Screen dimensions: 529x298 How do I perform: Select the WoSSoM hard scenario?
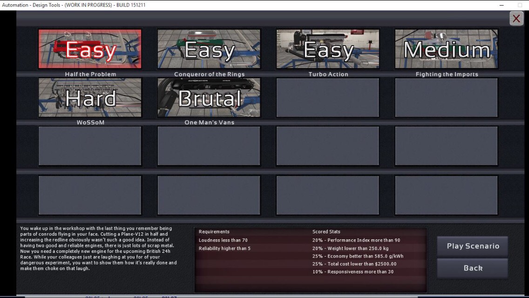(x=90, y=97)
